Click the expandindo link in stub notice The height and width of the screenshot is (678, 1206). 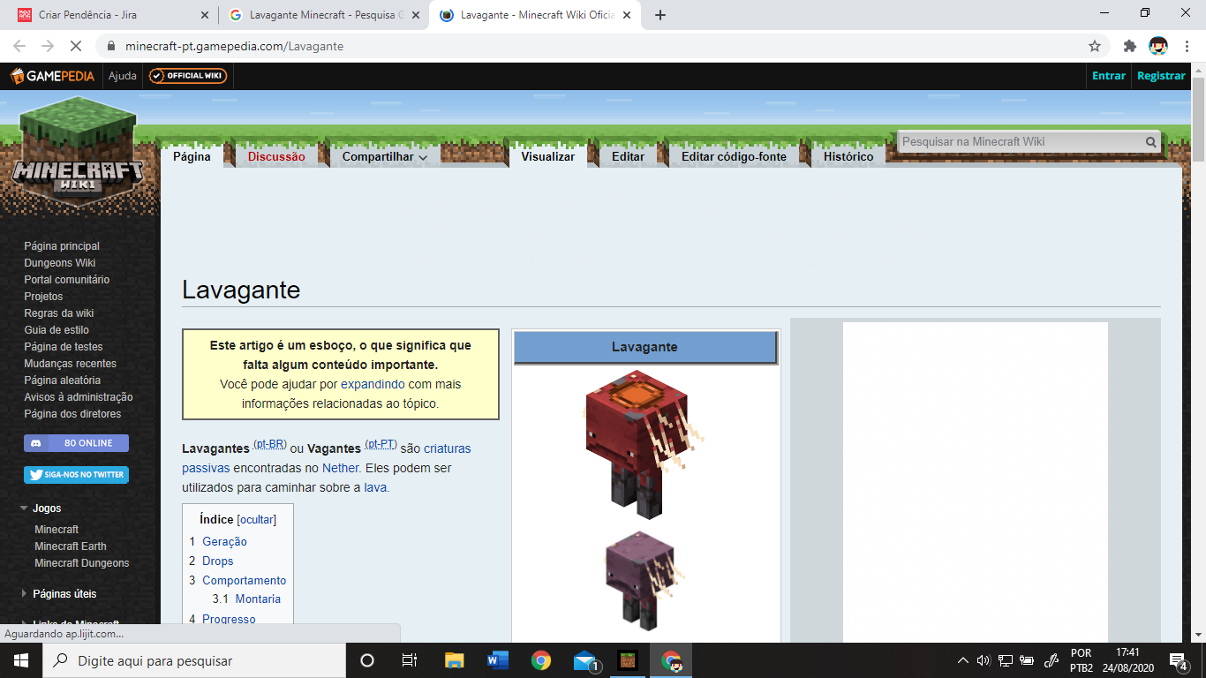[373, 384]
